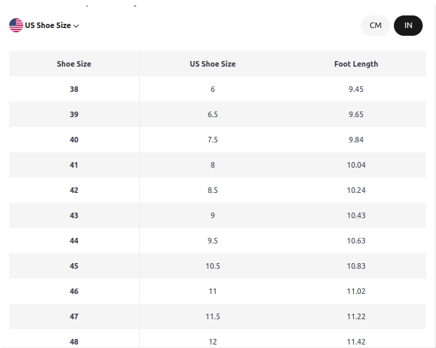Switch units to CM
This screenshot has height=348, width=436.
(376, 25)
